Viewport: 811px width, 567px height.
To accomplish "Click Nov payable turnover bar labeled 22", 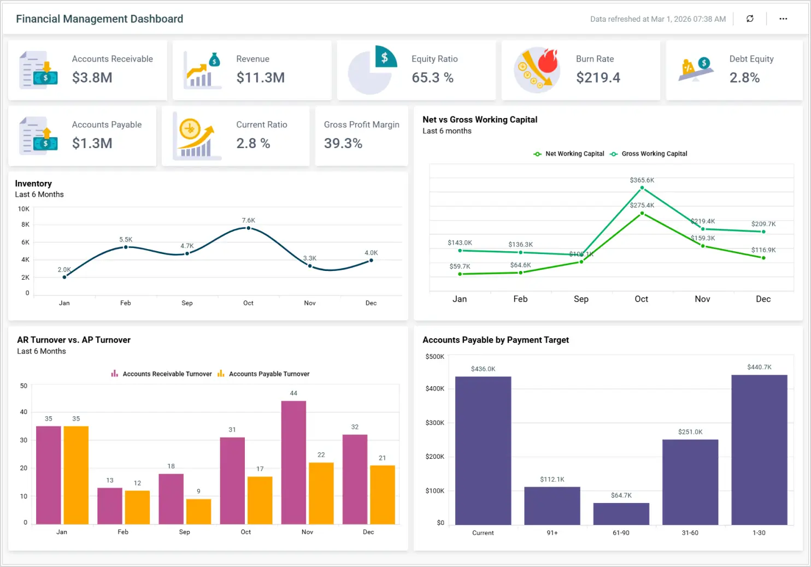I will pyautogui.click(x=321, y=493).
